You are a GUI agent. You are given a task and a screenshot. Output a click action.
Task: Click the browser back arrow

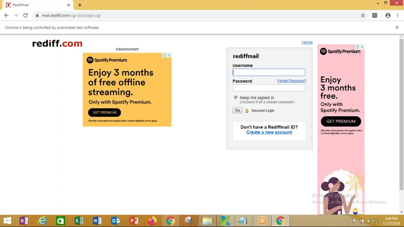[x=7, y=15]
